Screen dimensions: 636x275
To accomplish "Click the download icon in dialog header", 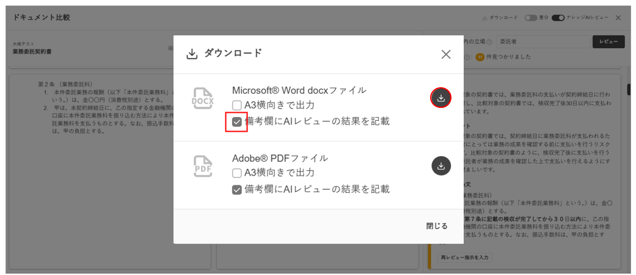I will coord(192,54).
